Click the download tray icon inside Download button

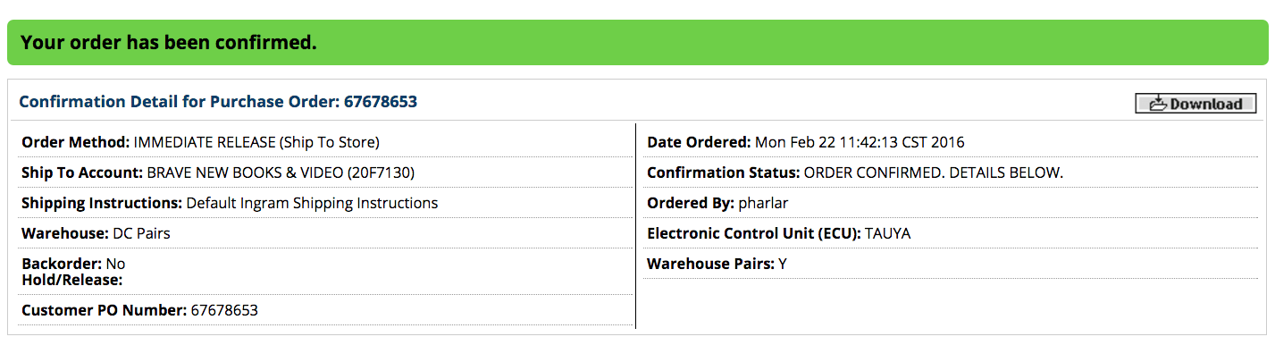coord(1159,103)
